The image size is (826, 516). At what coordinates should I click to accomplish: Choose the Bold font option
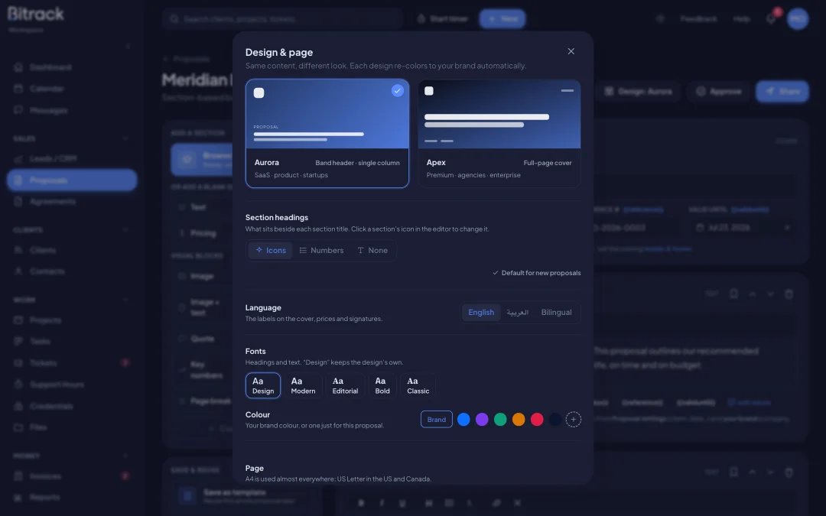(382, 385)
